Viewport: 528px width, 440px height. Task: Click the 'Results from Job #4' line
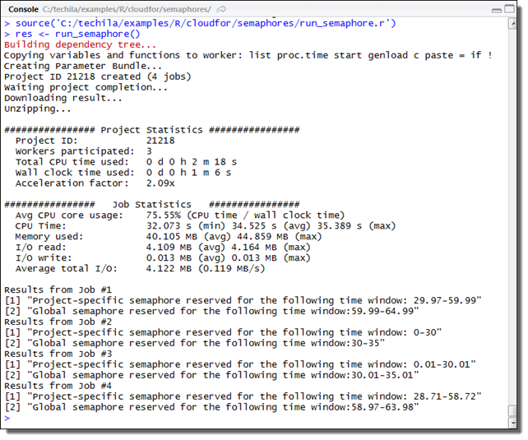point(58,386)
